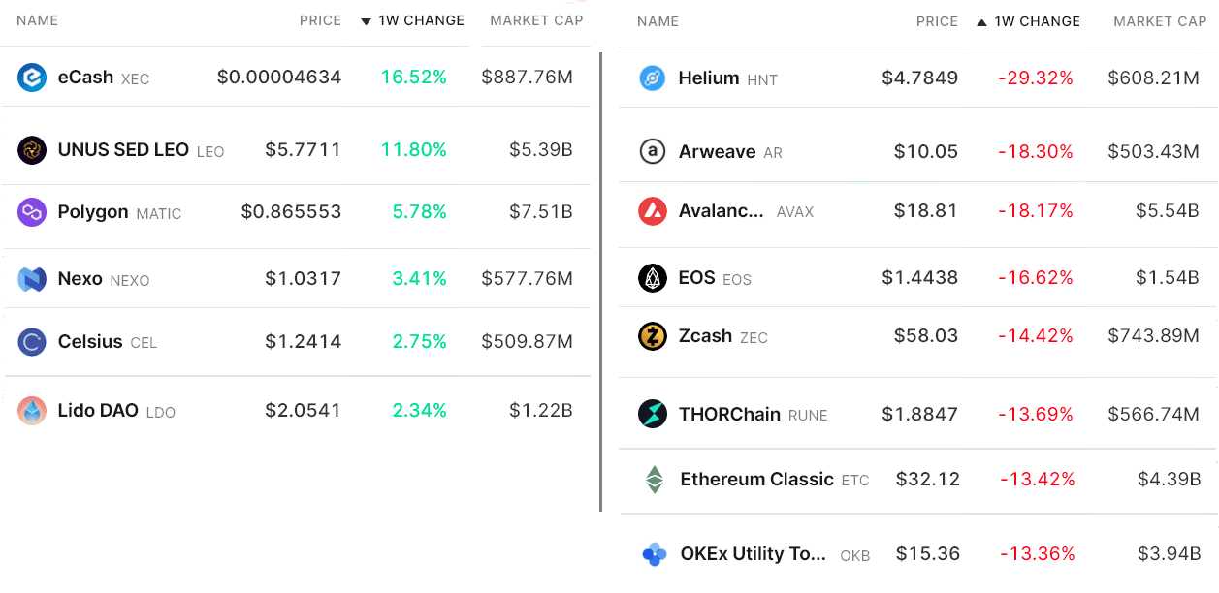This screenshot has height=593, width=1219.
Task: Click the Avalanche AVAX logo icon
Action: [x=653, y=211]
